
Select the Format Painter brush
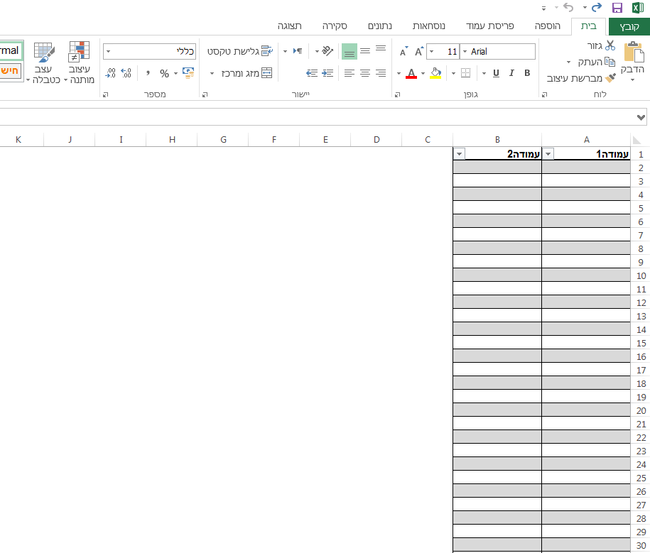point(610,78)
